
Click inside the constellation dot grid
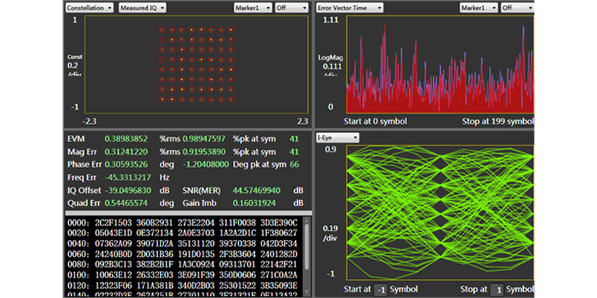point(195,64)
